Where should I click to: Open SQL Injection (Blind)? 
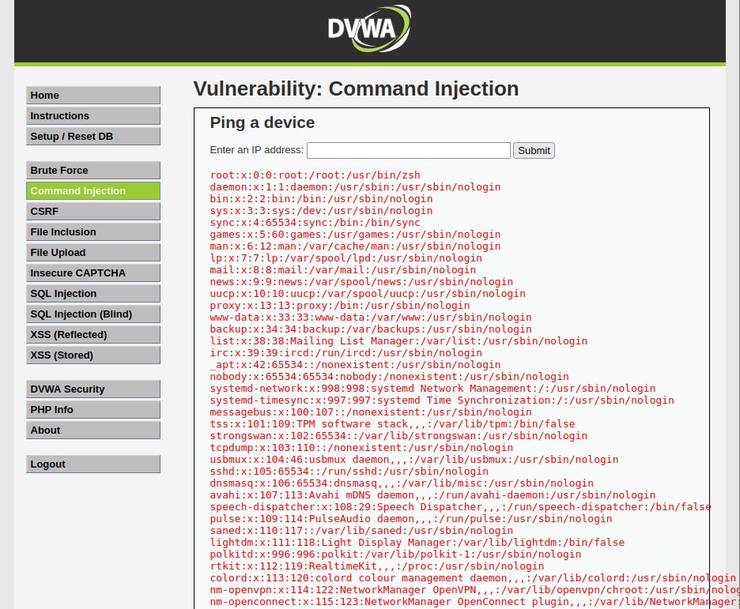click(x=93, y=314)
